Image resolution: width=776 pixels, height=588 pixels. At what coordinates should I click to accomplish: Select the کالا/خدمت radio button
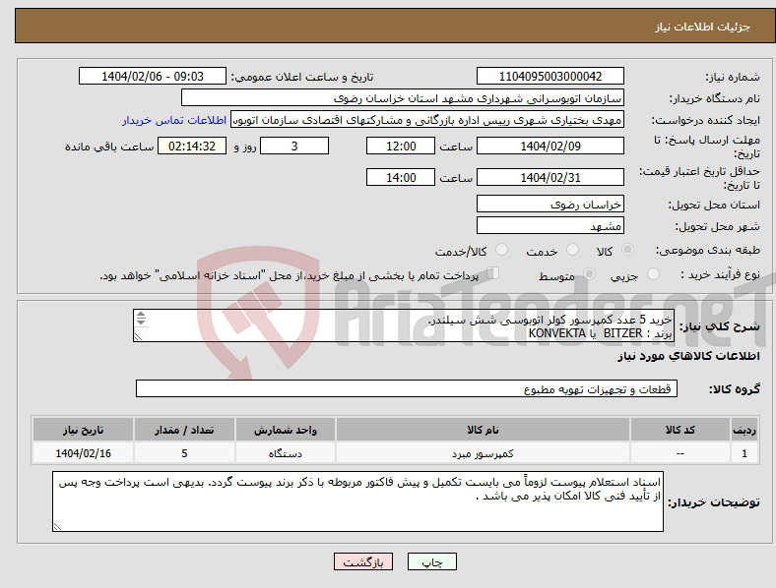coord(502,250)
